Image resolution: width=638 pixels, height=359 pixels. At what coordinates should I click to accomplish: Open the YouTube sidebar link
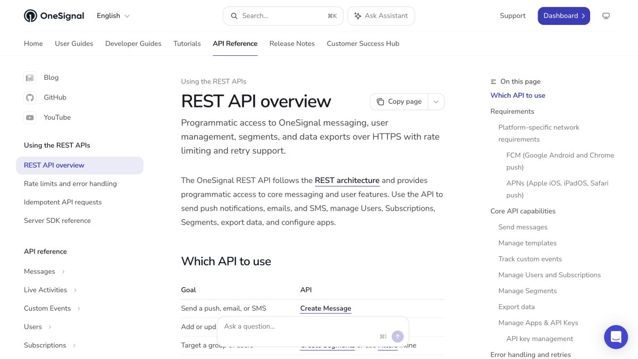tap(57, 118)
